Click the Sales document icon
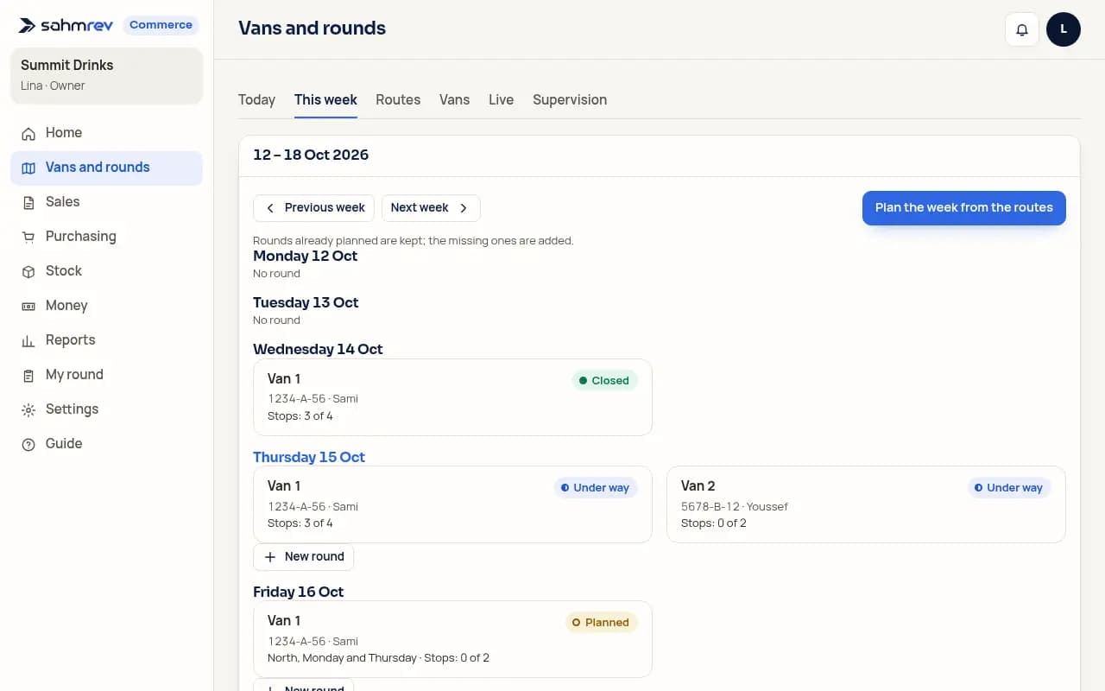 (x=28, y=202)
